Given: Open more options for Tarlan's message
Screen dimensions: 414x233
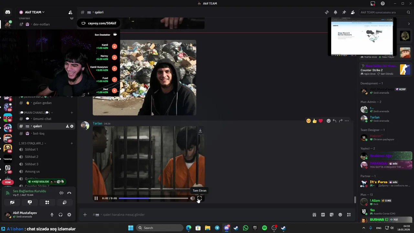Looking at the screenshot, I should pyautogui.click(x=347, y=121).
